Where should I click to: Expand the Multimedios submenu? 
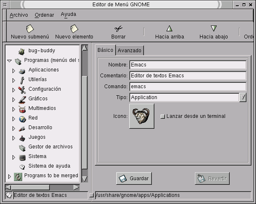(x=14, y=110)
